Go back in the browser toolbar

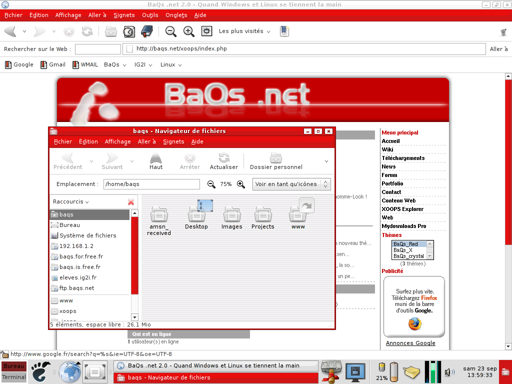pos(11,31)
